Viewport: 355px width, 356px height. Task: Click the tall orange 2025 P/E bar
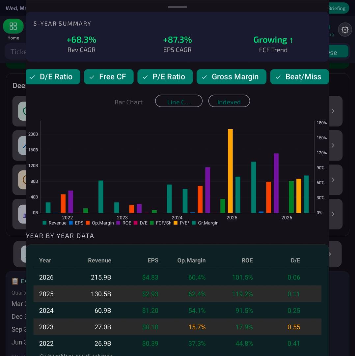(x=230, y=171)
